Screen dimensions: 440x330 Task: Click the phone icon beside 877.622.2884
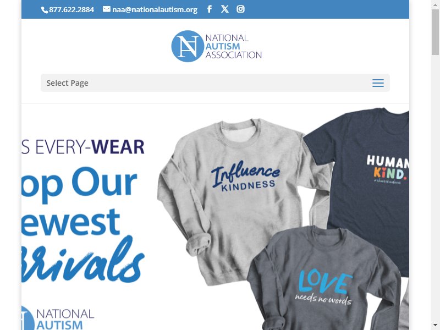[45, 10]
